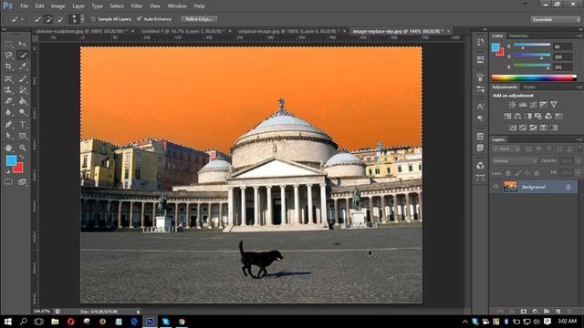Select the Eraser tool

8,101
